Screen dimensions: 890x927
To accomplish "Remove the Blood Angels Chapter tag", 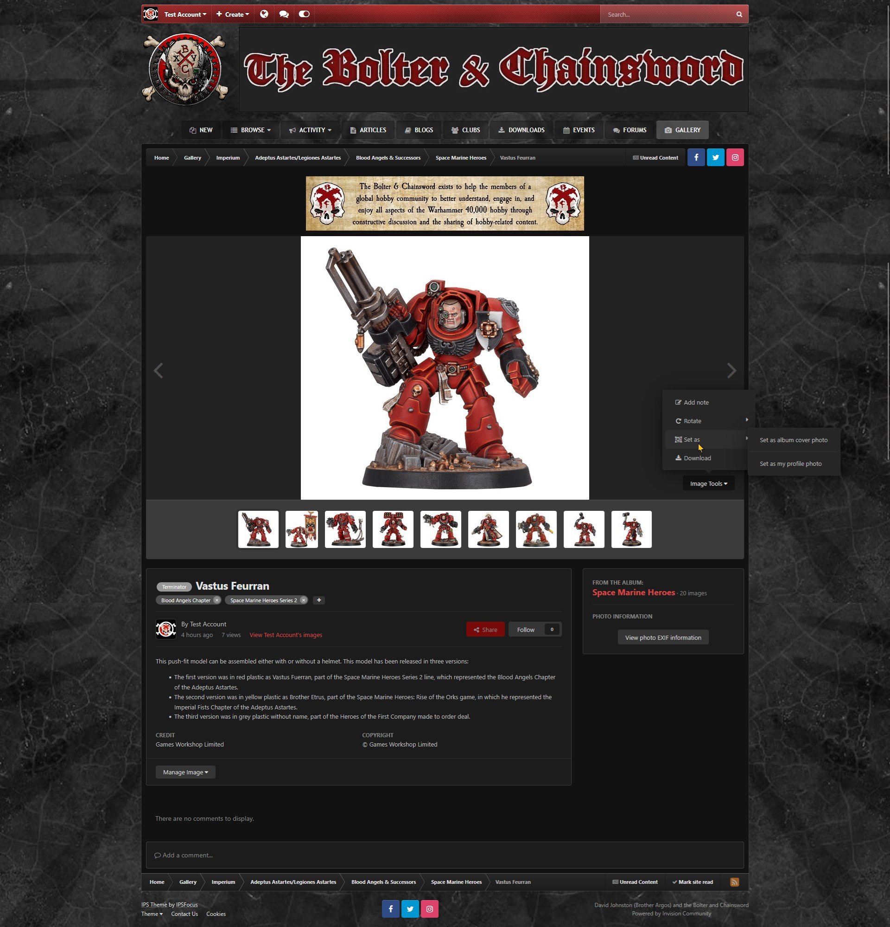I will (216, 600).
